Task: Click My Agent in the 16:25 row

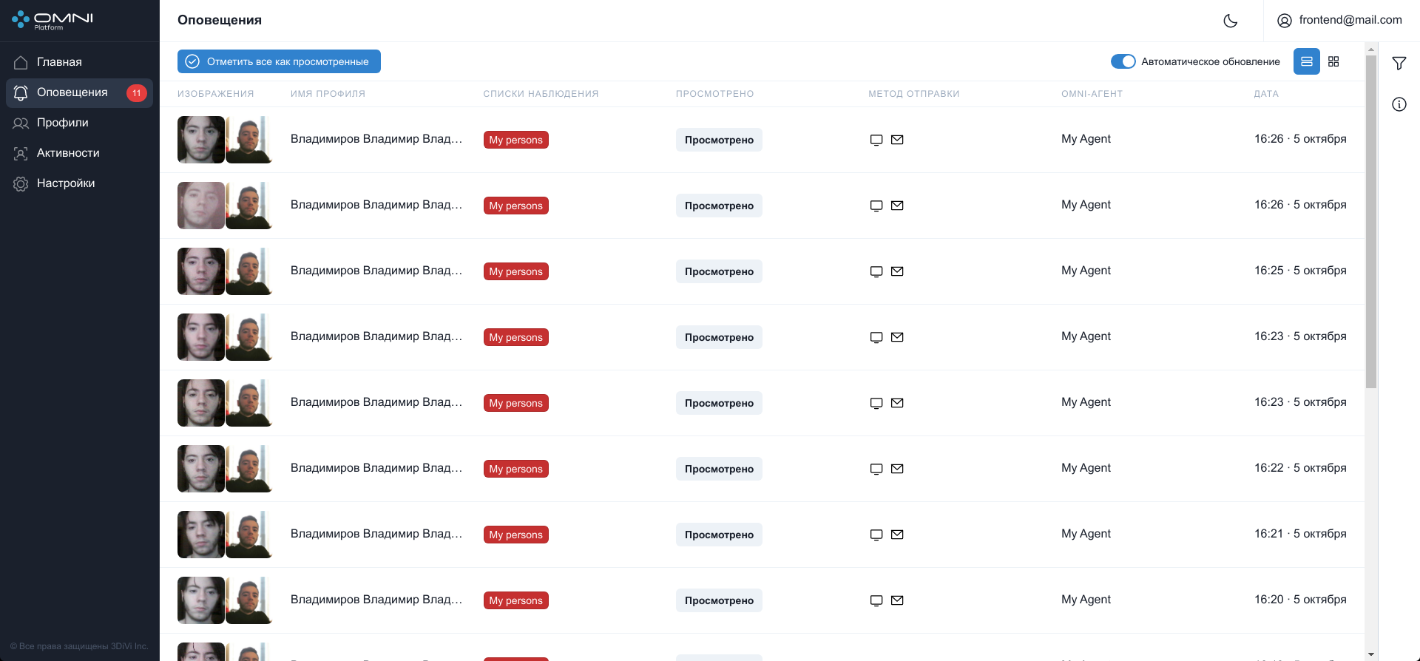Action: pyautogui.click(x=1086, y=271)
